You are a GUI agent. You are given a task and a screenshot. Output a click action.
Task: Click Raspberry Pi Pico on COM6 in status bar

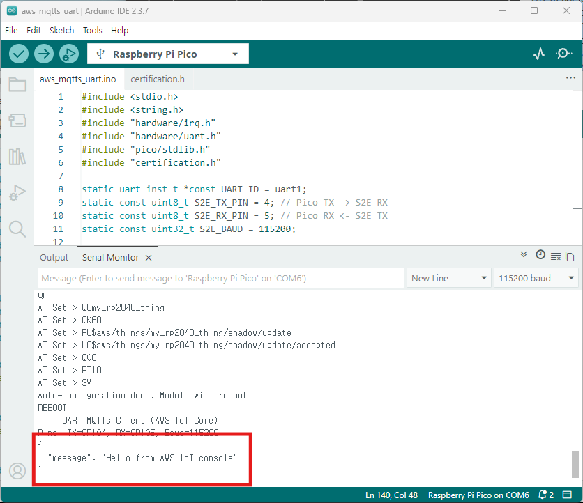(x=478, y=495)
